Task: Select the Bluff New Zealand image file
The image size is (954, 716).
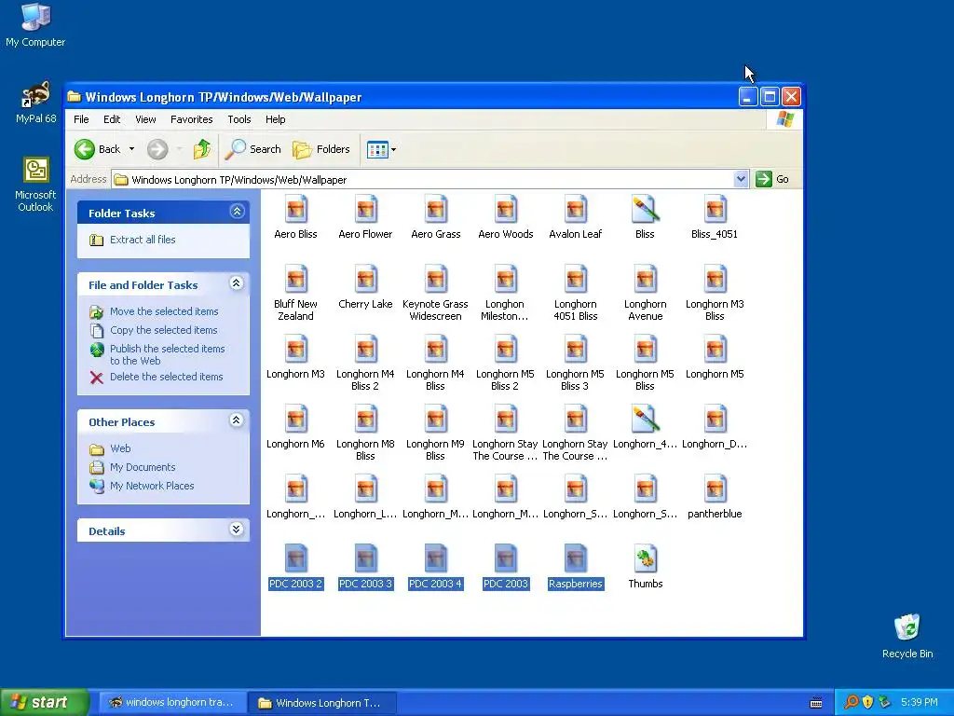Action: (295, 293)
